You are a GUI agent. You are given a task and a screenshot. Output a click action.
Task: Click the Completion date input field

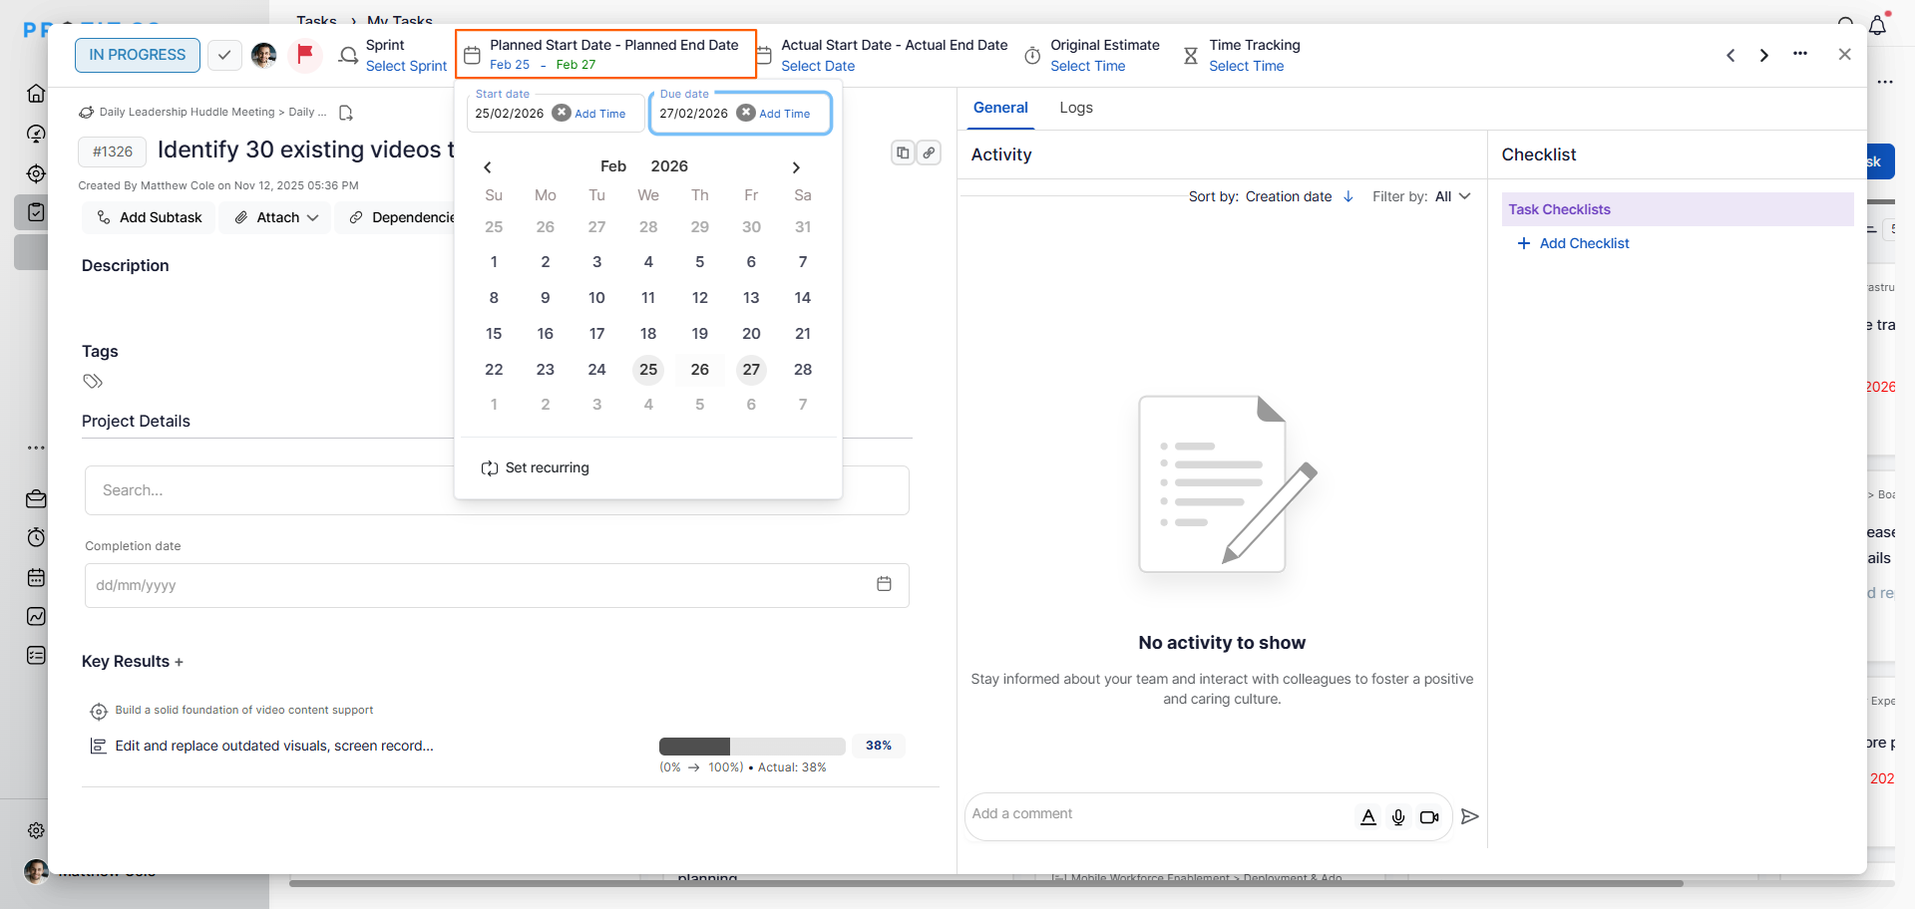[x=497, y=585]
